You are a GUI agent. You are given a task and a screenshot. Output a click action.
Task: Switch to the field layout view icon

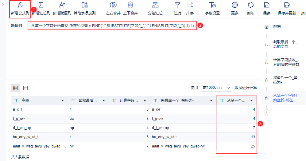[25, 88]
